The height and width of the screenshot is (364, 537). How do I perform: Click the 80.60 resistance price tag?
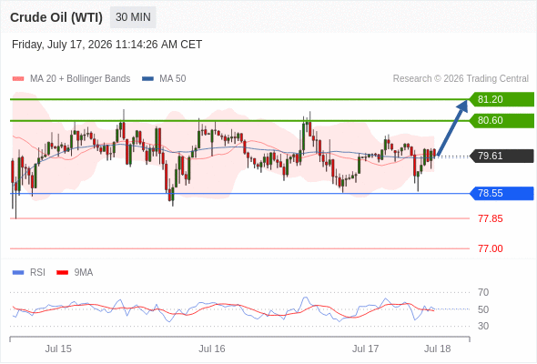tap(502, 120)
